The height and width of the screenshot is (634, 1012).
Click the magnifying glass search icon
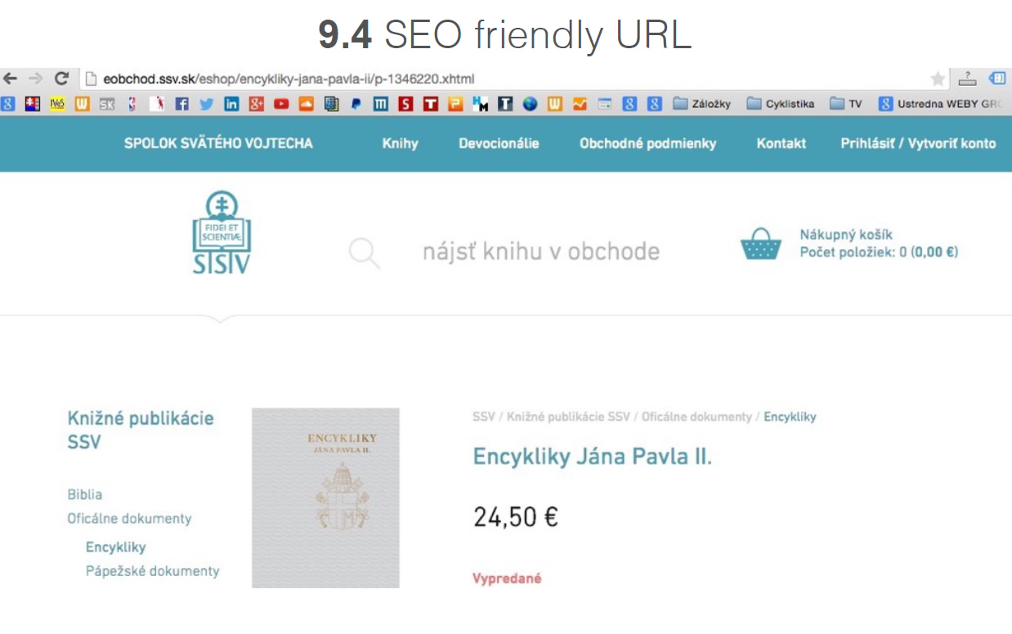[364, 252]
